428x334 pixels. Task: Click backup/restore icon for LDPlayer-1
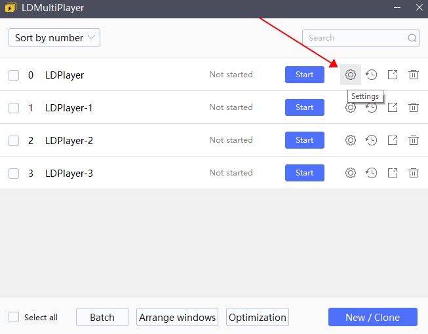tap(372, 107)
